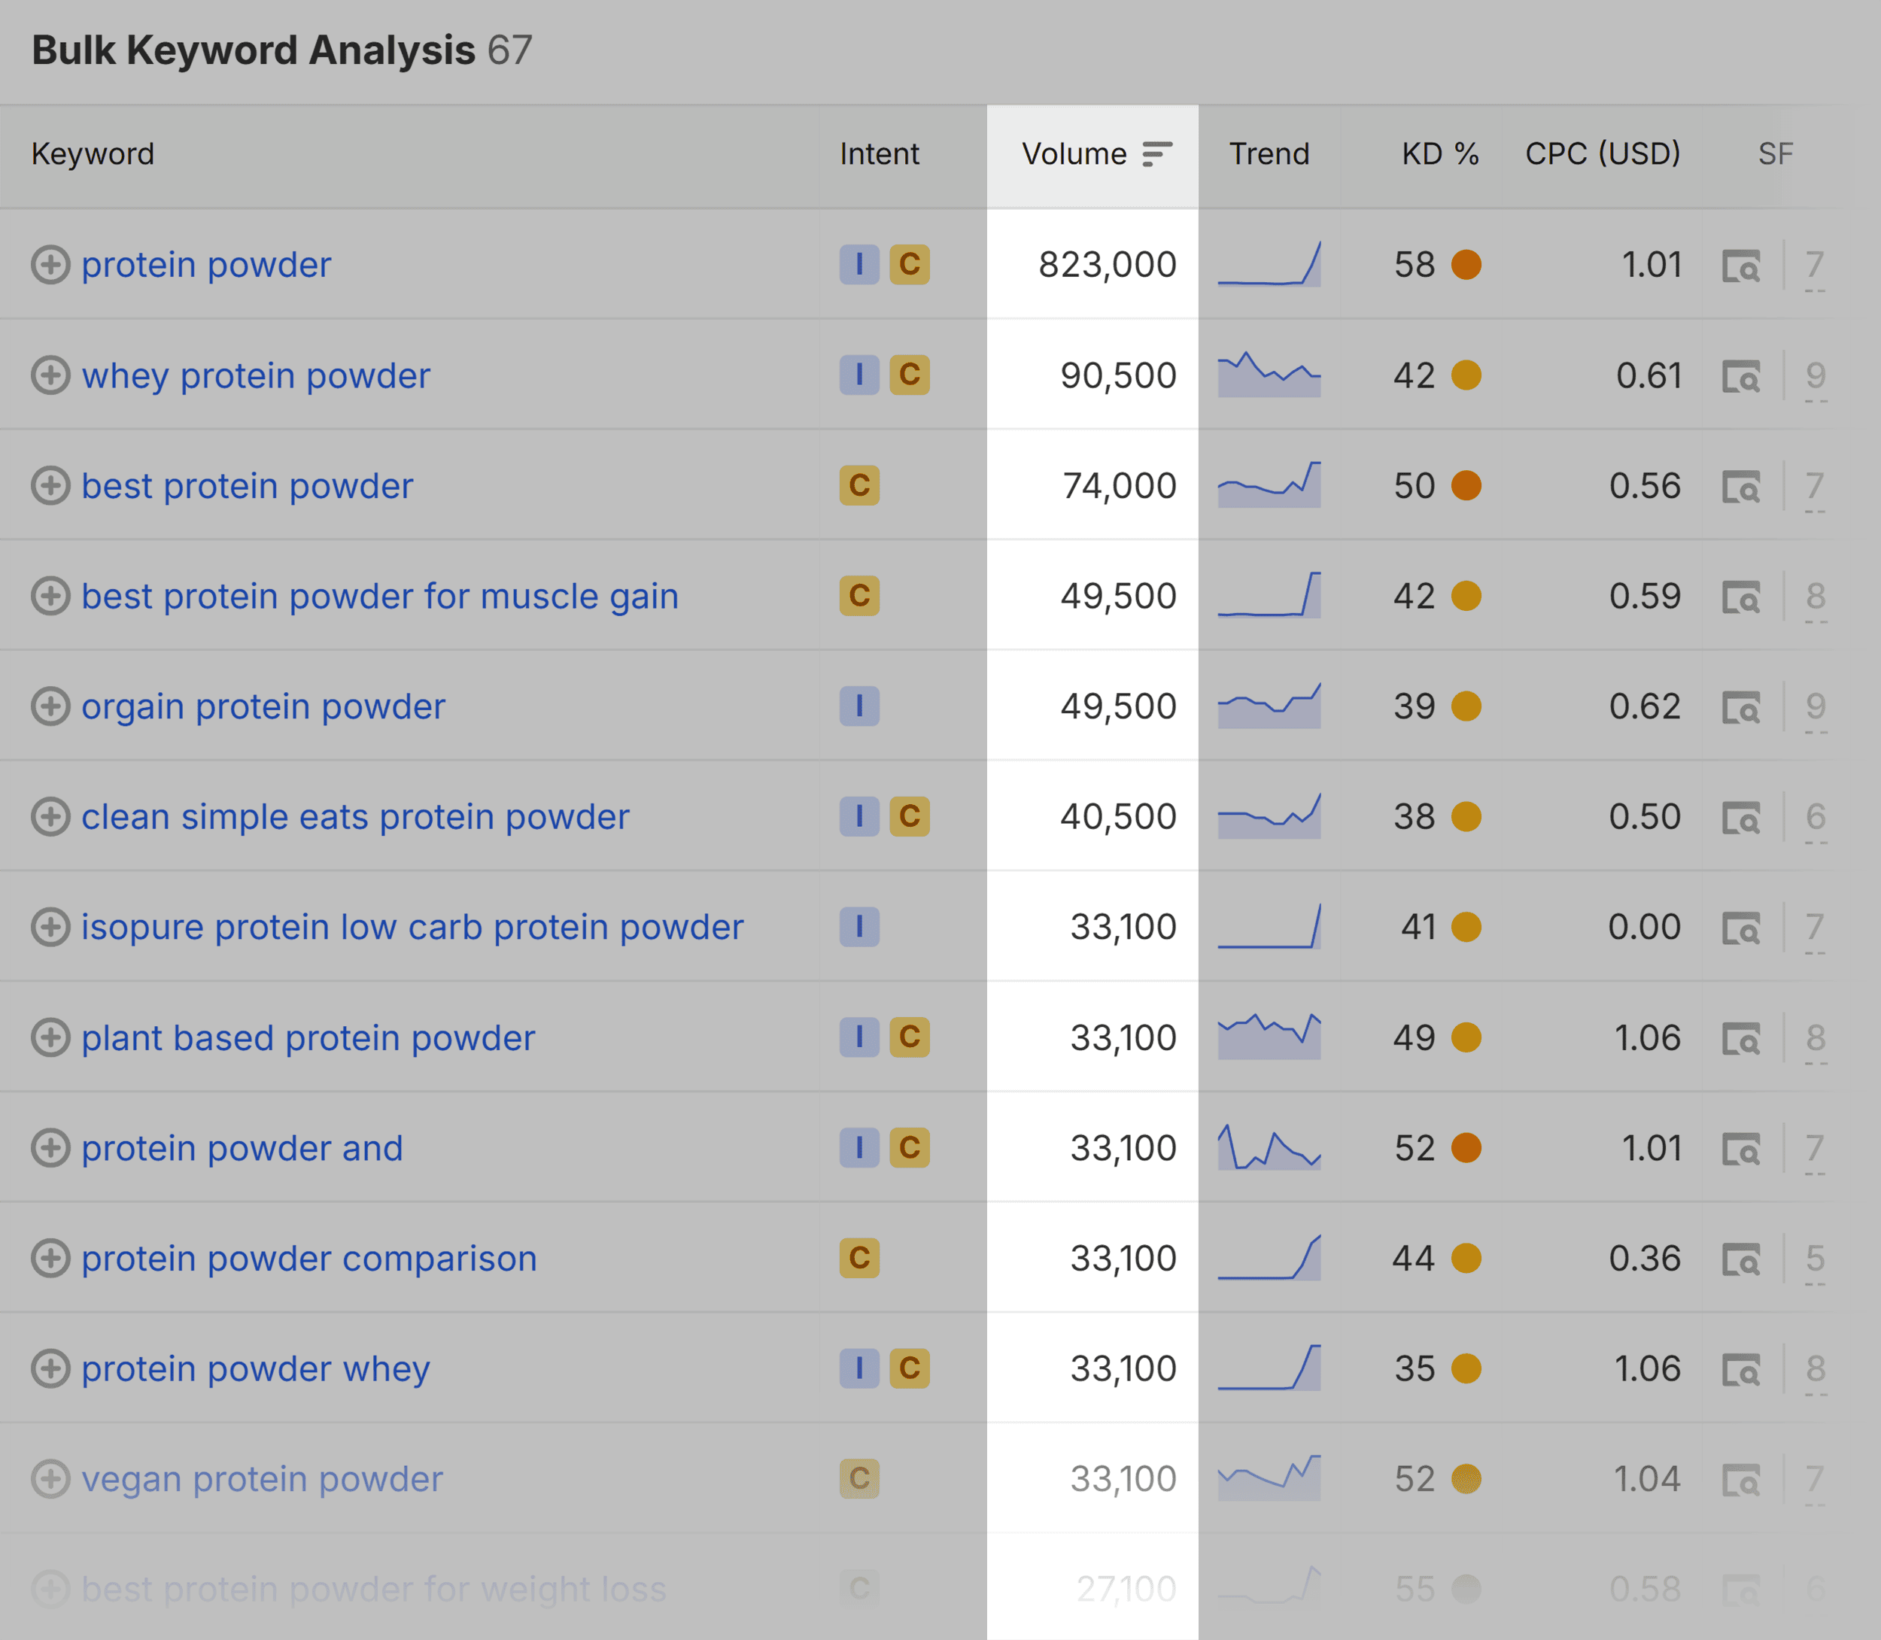The image size is (1881, 1640).
Task: Click the Keyword column header
Action: point(93,153)
